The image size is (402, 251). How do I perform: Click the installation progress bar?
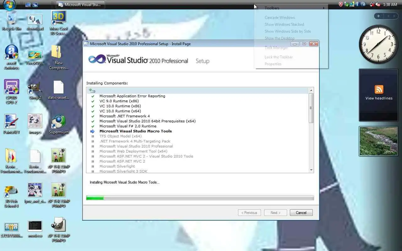click(200, 198)
